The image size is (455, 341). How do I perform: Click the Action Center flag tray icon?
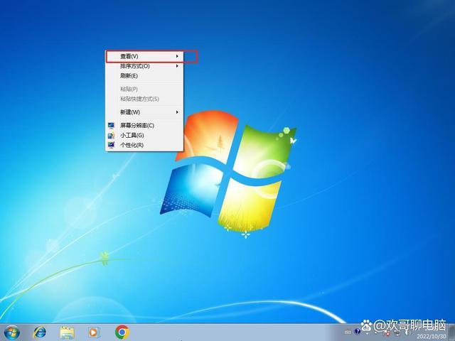pyautogui.click(x=386, y=332)
